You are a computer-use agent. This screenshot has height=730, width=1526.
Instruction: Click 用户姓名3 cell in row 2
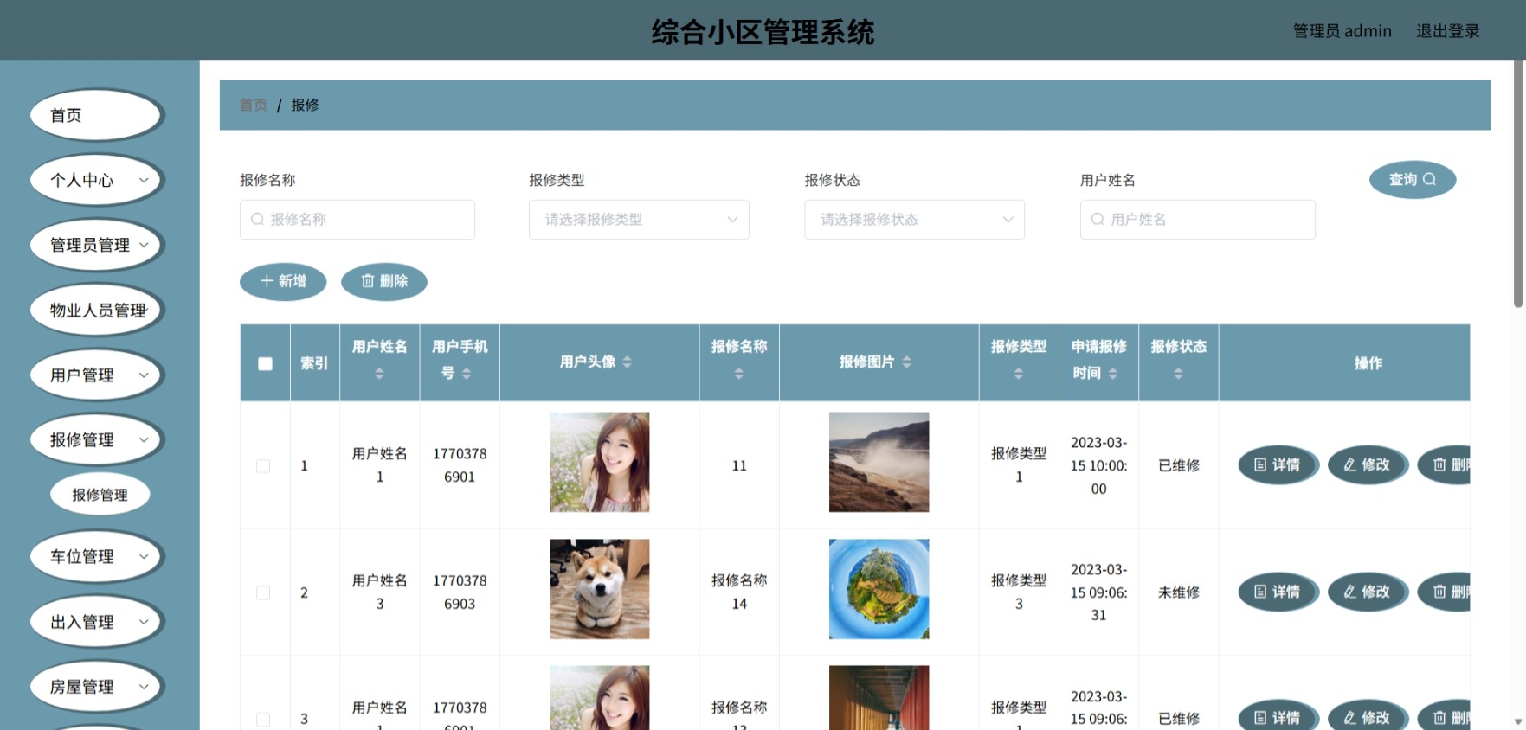pos(379,592)
